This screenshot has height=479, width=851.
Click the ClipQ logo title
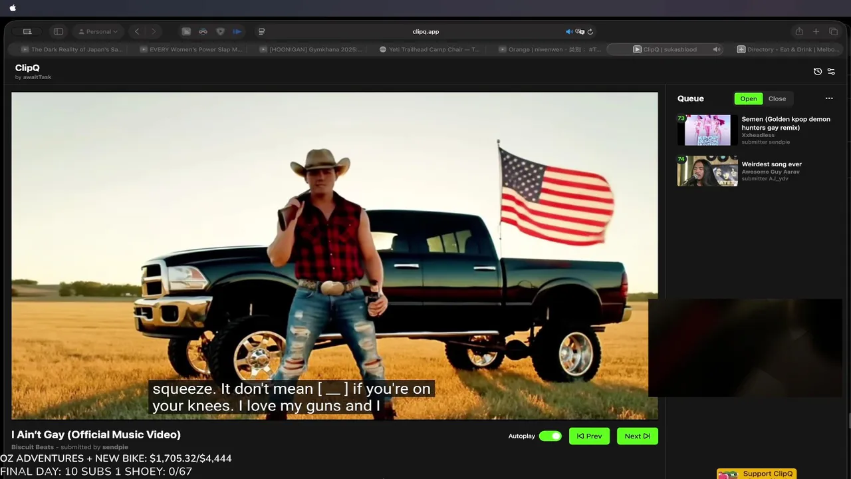(27, 68)
